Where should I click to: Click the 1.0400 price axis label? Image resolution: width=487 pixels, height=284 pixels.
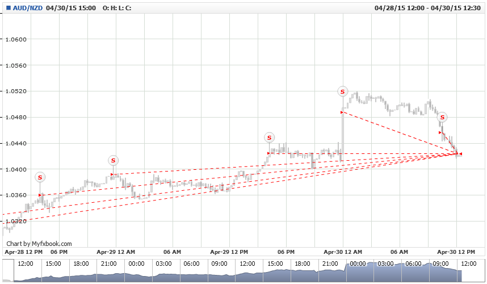coord(16,169)
